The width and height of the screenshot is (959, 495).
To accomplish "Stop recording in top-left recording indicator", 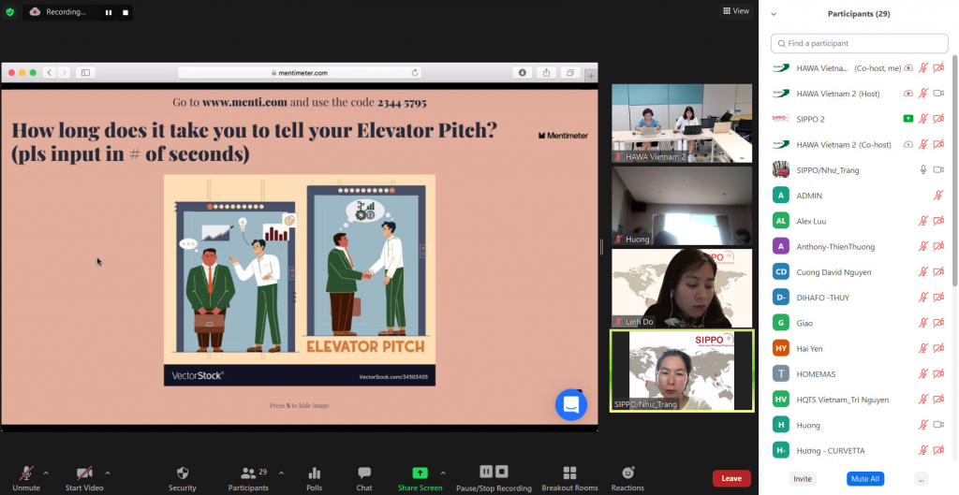I will tap(125, 12).
